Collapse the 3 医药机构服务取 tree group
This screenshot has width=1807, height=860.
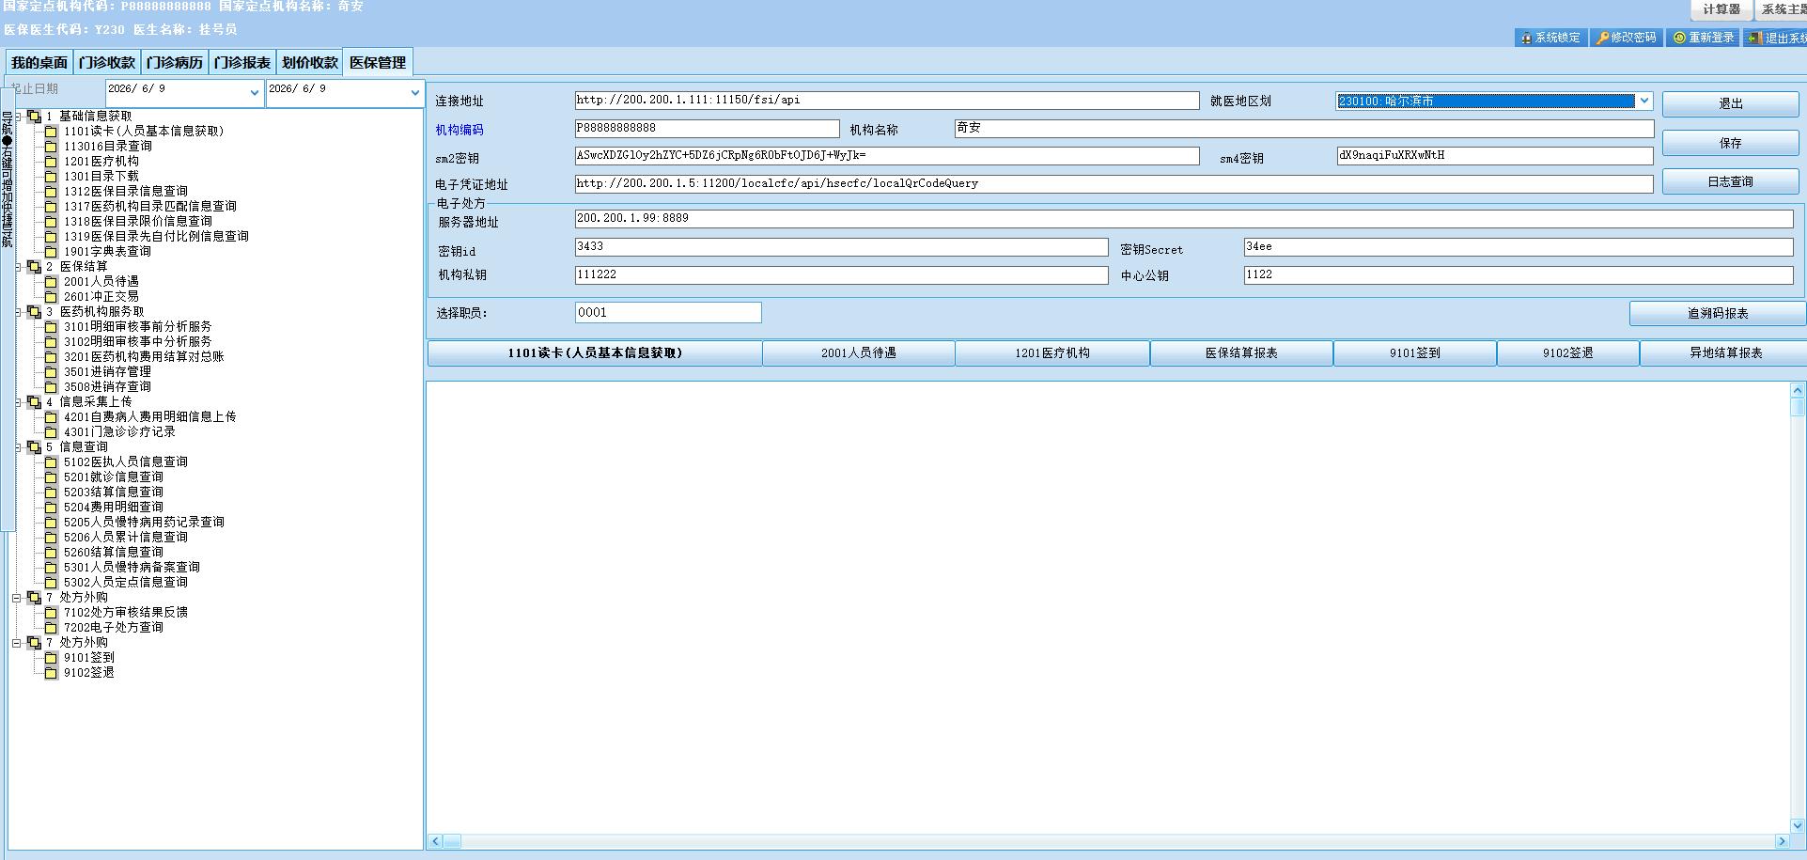[x=17, y=312]
